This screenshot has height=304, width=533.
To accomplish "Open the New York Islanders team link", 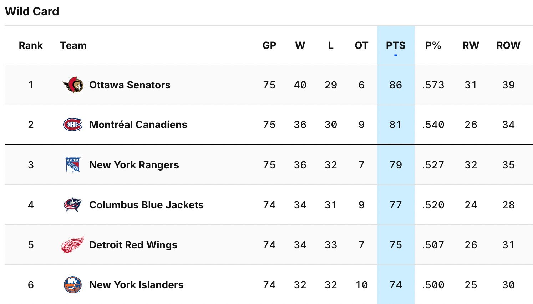I will 136,285.
